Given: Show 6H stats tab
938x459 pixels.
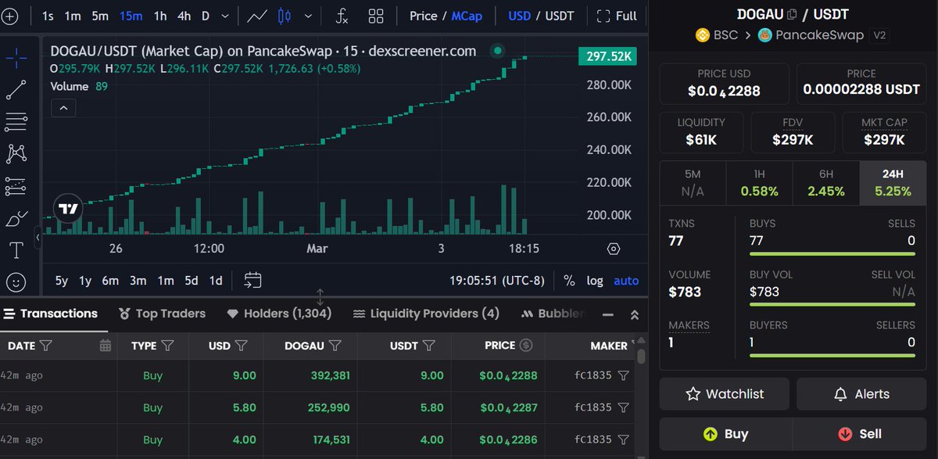Looking at the screenshot, I should tap(826, 183).
